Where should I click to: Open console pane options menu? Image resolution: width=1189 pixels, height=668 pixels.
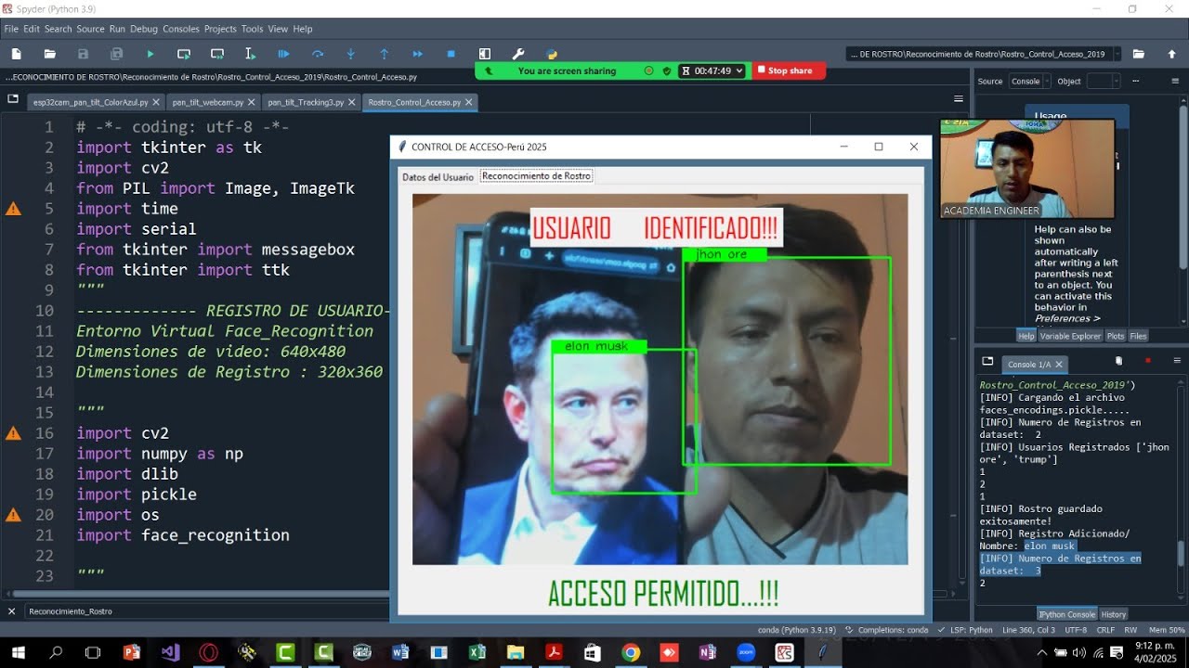click(x=1178, y=361)
